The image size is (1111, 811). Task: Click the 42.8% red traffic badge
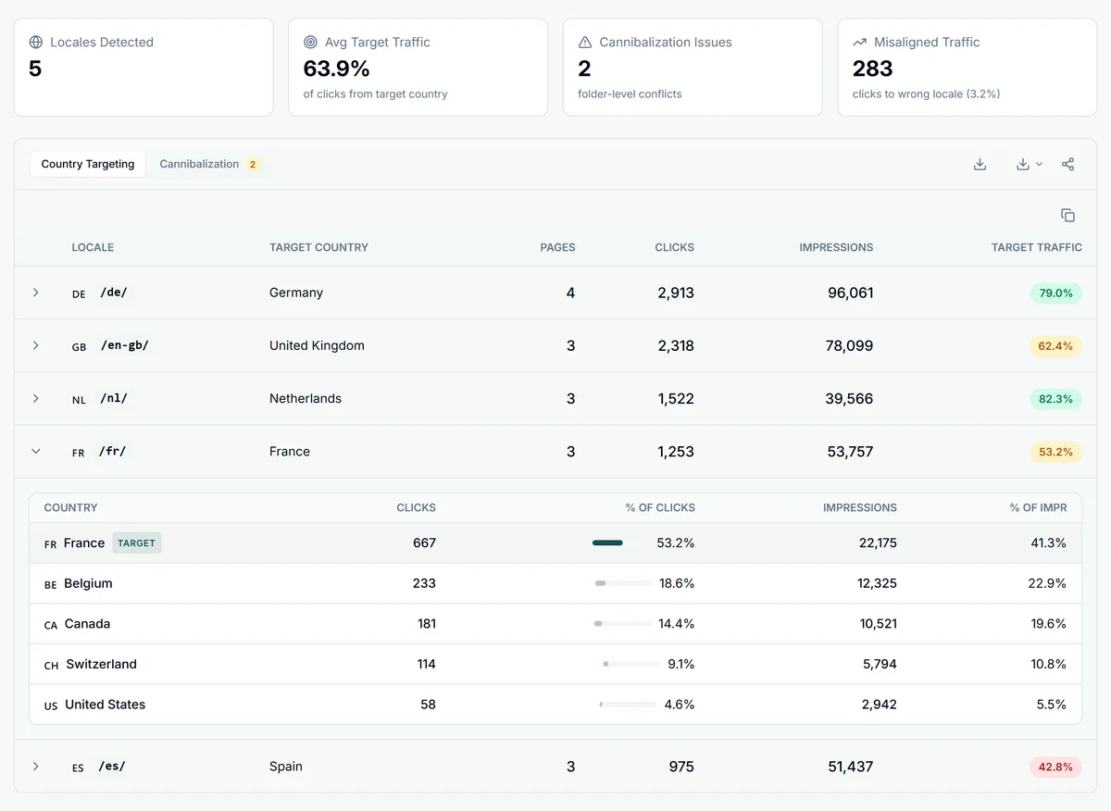tap(1055, 767)
